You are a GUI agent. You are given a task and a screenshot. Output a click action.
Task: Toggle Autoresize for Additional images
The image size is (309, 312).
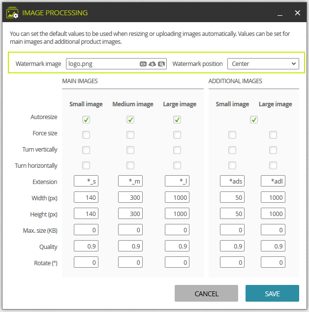(x=254, y=120)
